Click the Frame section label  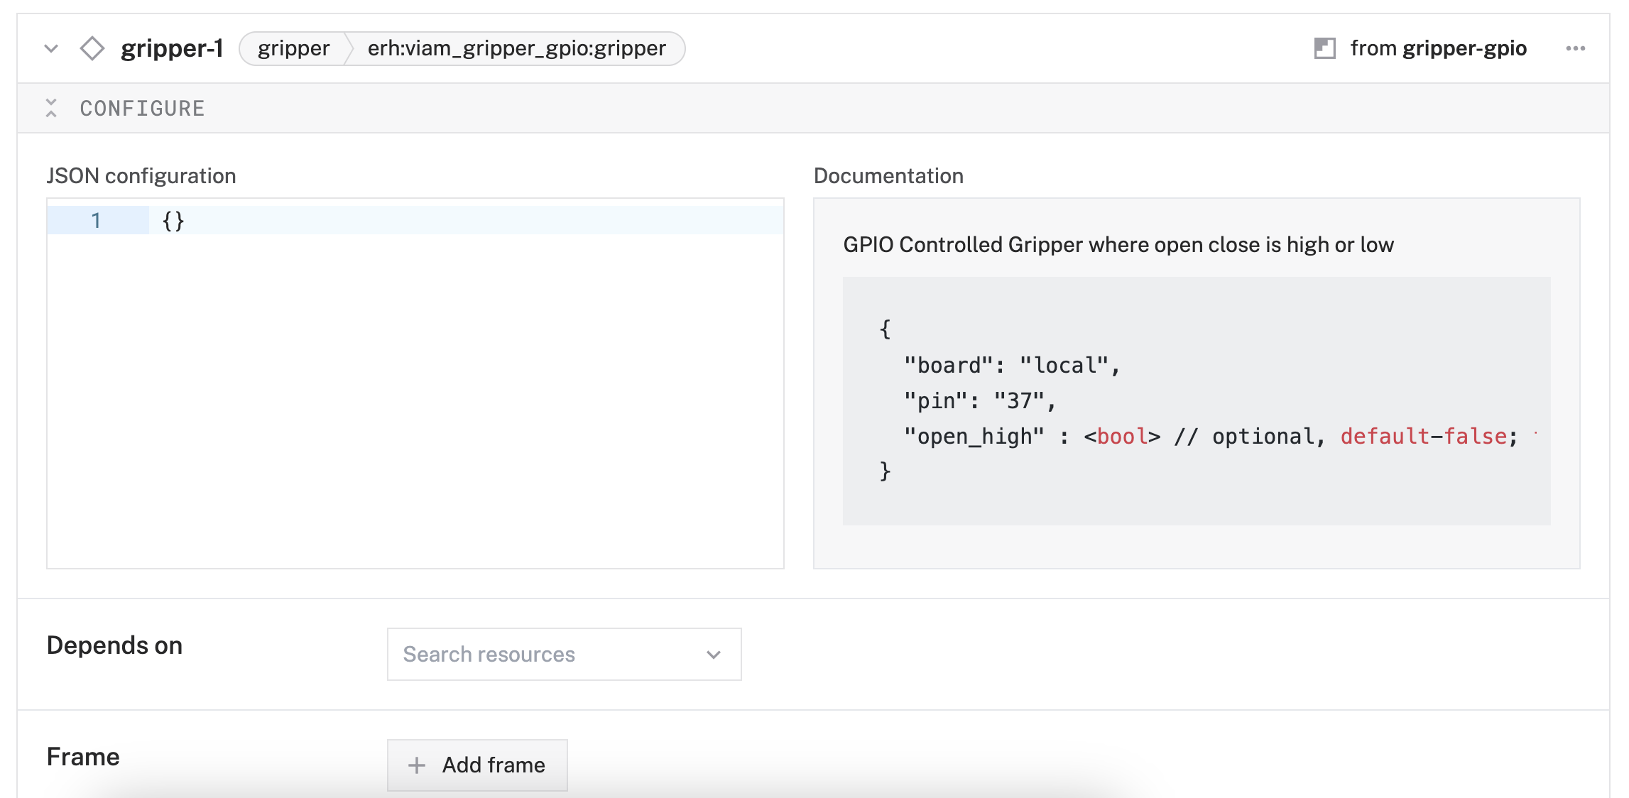[83, 757]
